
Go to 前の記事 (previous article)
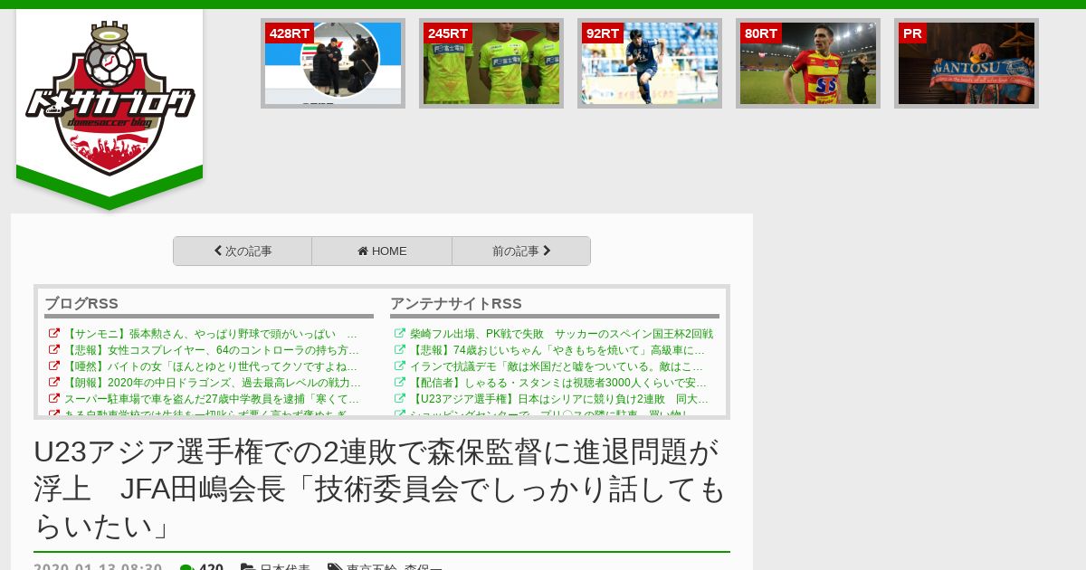tap(521, 252)
